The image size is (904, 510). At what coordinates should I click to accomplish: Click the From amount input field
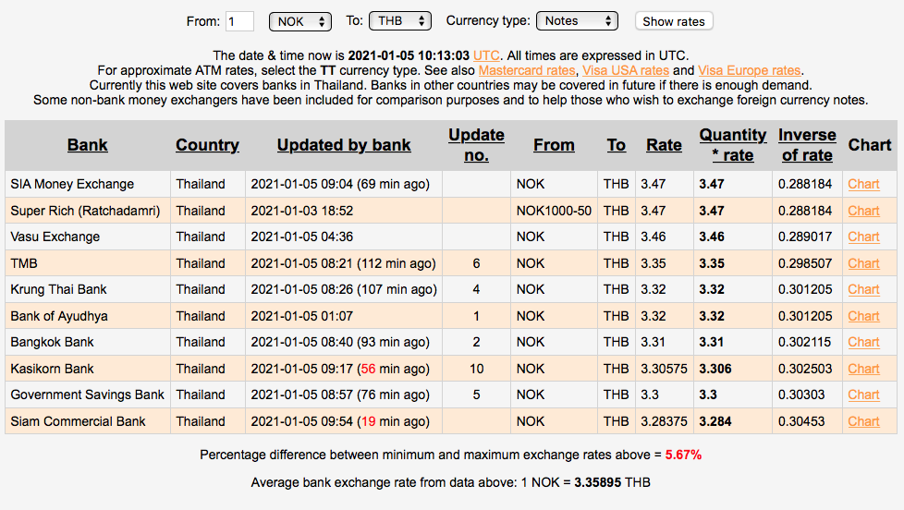click(239, 21)
